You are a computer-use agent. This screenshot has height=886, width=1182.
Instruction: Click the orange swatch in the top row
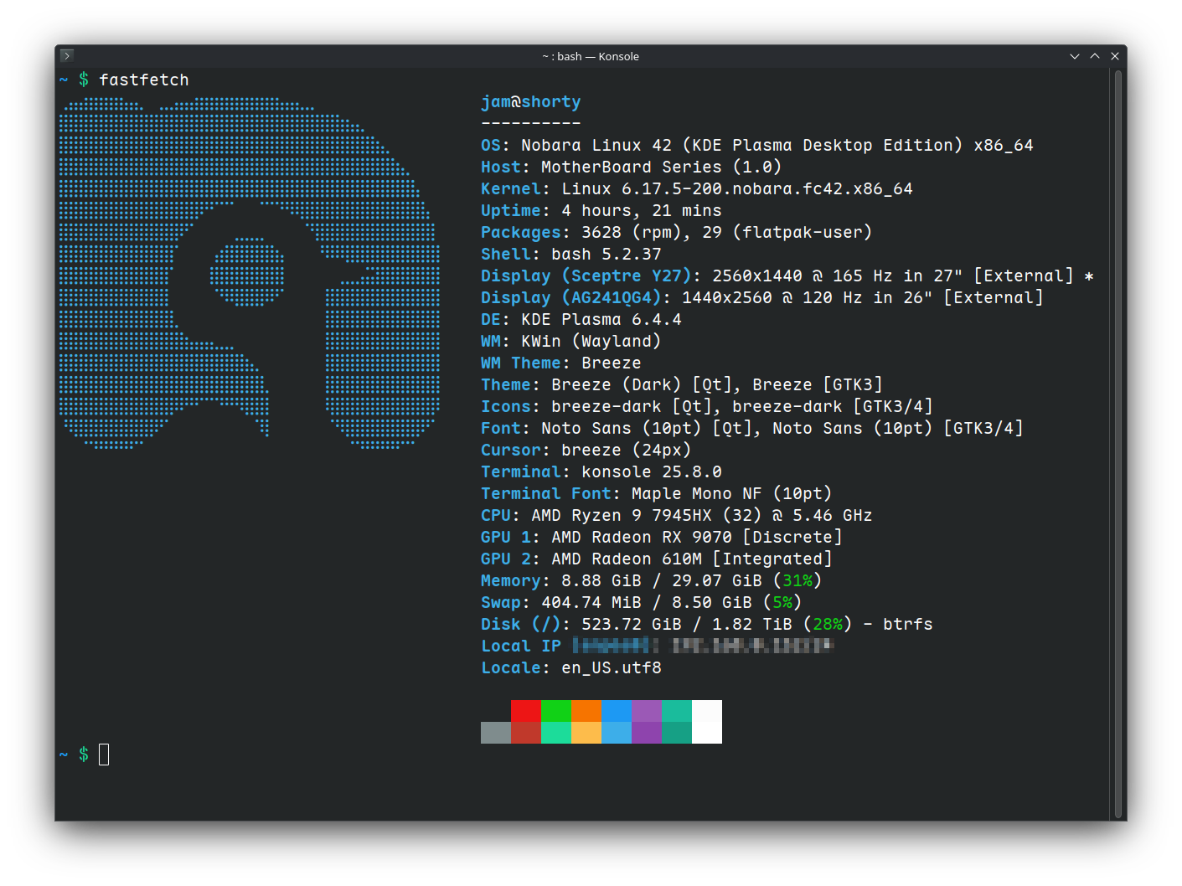(x=586, y=711)
